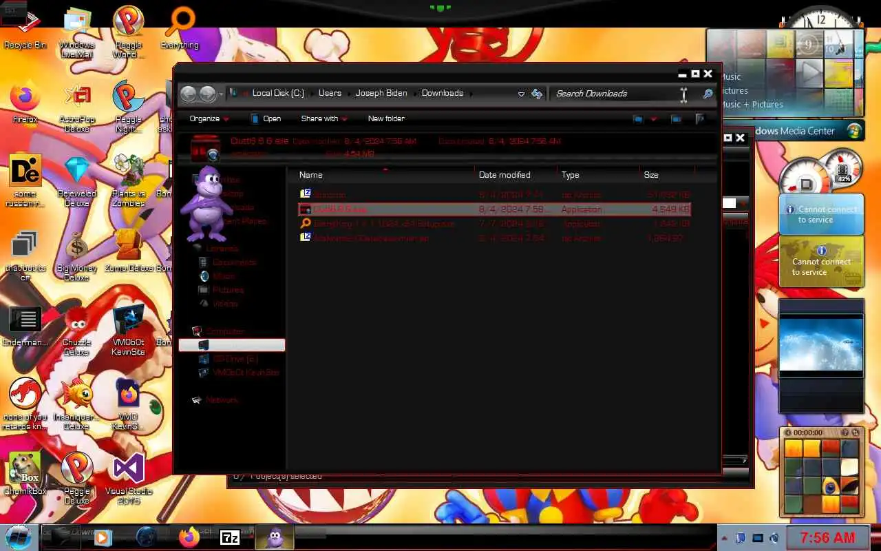Select the first zip archive in list
The height and width of the screenshot is (551, 881).
494,195
